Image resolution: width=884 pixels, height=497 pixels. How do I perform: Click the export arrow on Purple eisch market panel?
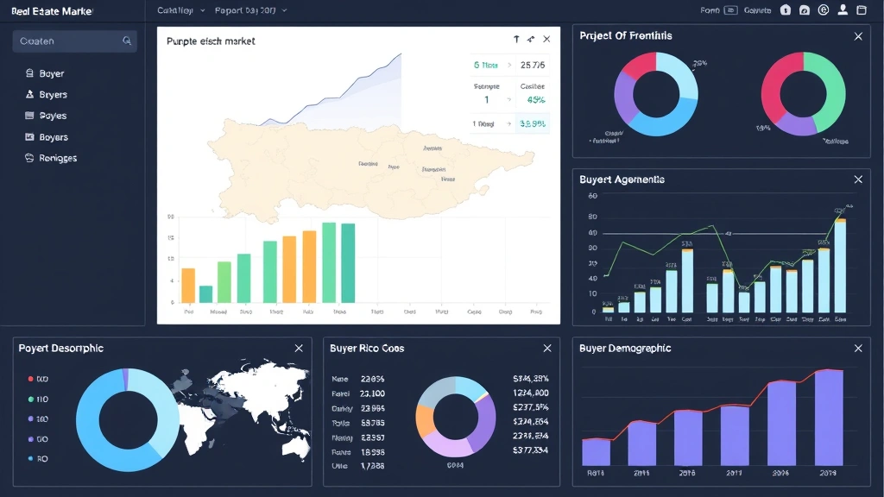pyautogui.click(x=515, y=40)
